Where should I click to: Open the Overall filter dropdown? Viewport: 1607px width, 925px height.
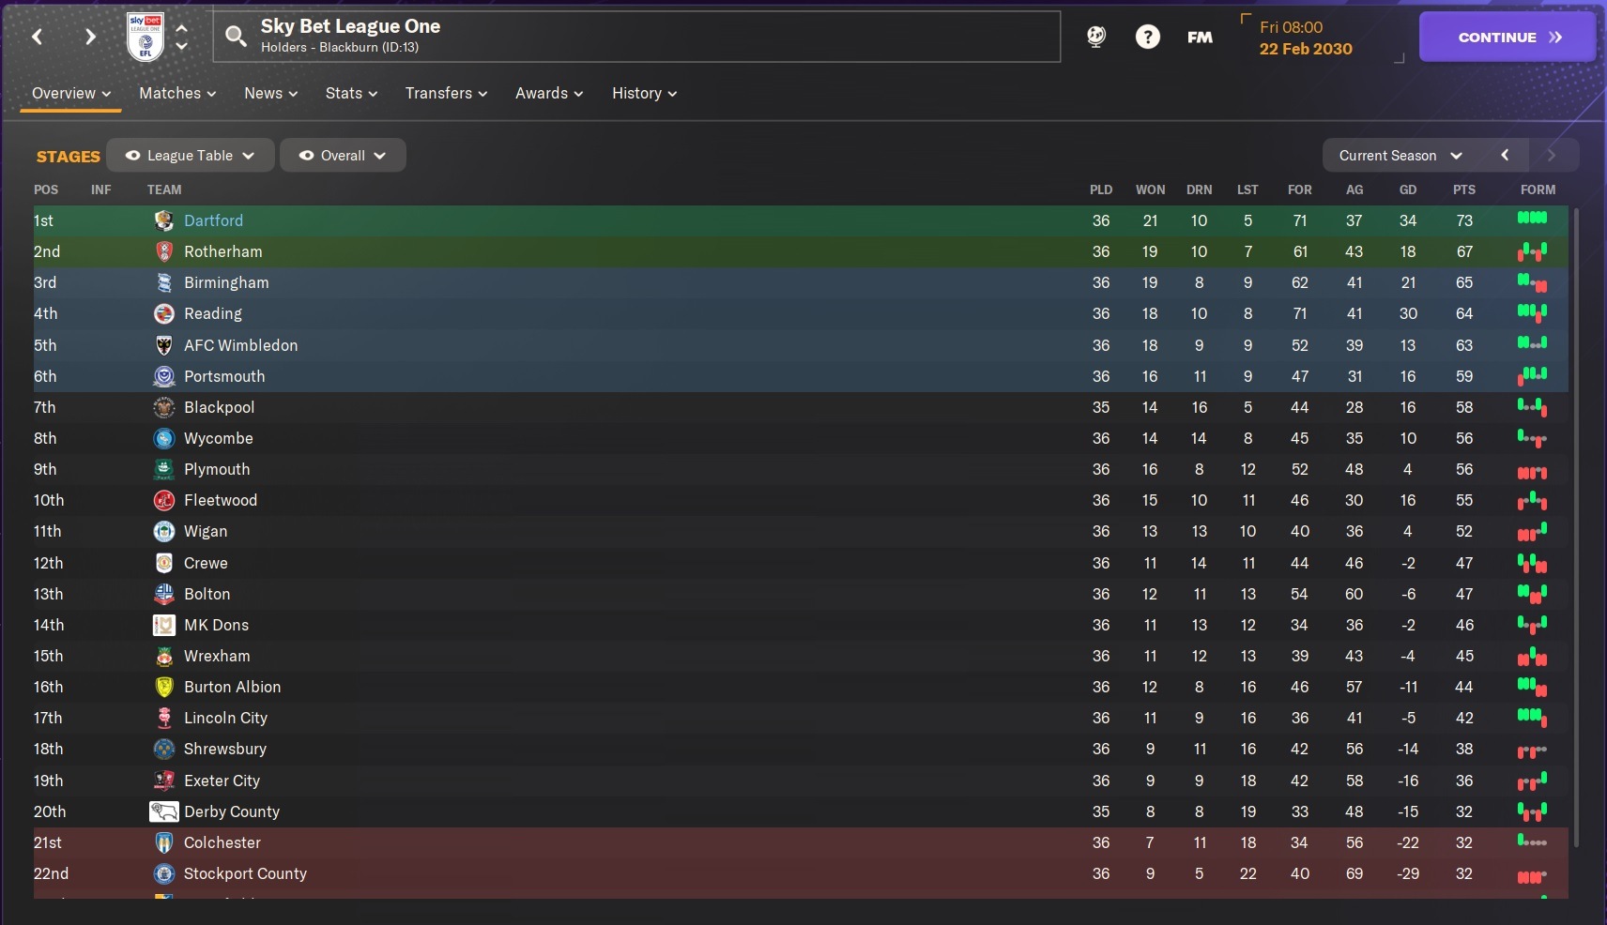pos(343,156)
